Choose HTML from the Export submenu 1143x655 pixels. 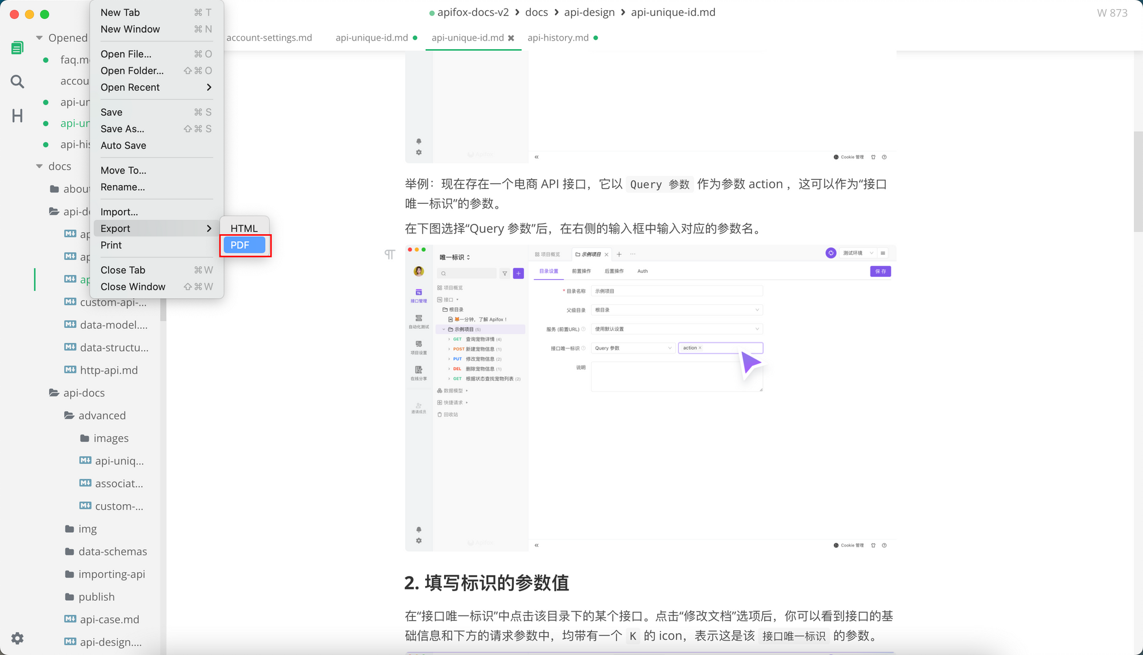(244, 227)
